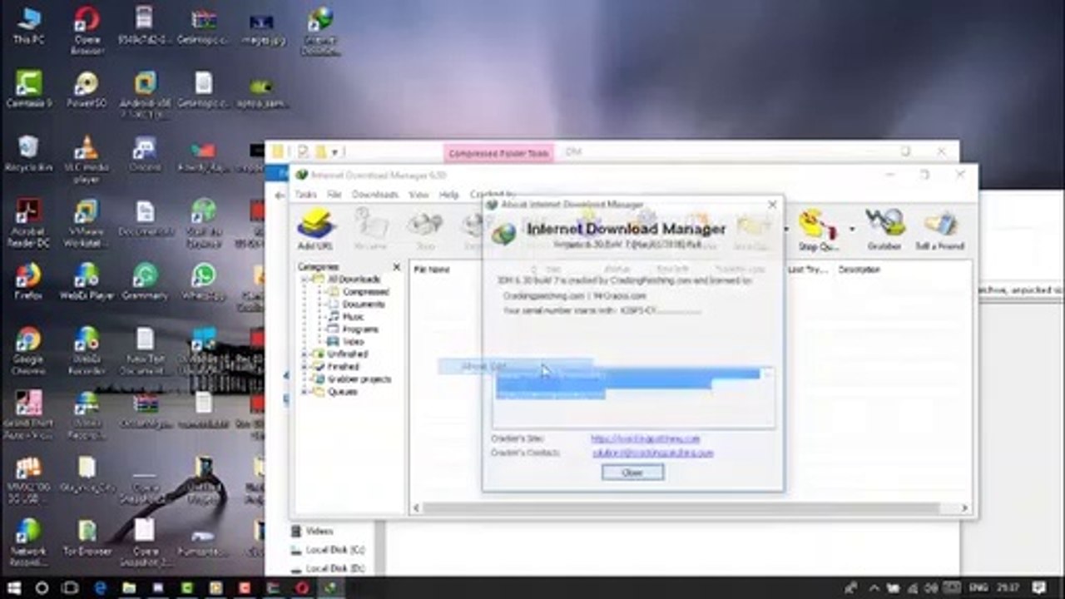Open the New Text Document file
Screen dimensions: 1065x599
(145, 349)
